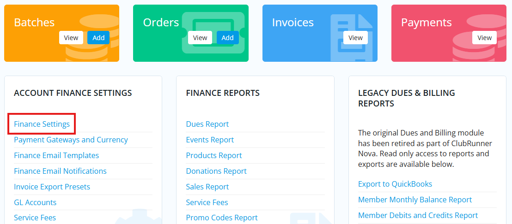Open Export to QuickBooks link

pyautogui.click(x=395, y=184)
